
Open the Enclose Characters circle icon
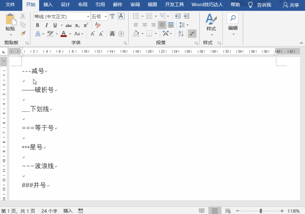[121, 34]
